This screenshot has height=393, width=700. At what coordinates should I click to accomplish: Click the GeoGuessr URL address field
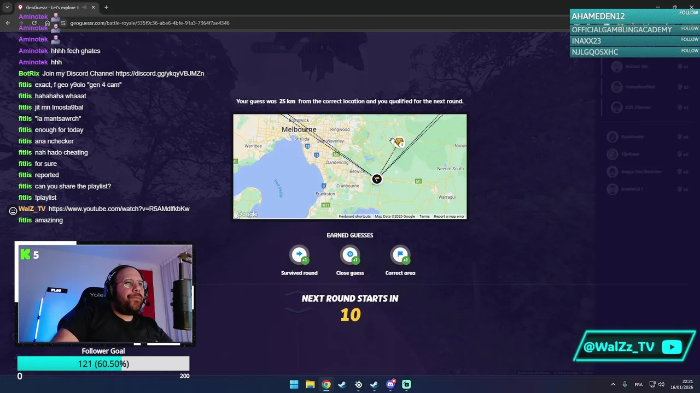[x=150, y=23]
